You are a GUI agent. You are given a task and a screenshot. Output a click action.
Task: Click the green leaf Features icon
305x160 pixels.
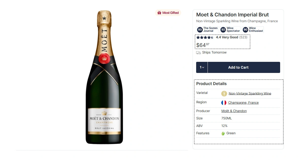point(223,134)
